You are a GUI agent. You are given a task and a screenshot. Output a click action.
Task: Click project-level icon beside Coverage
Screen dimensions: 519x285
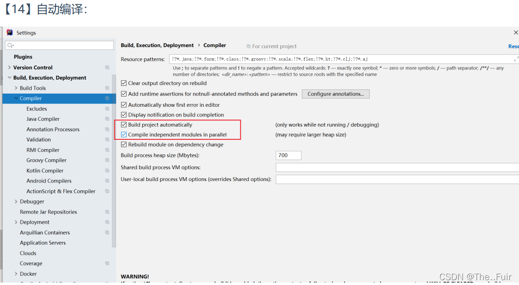pos(107,264)
